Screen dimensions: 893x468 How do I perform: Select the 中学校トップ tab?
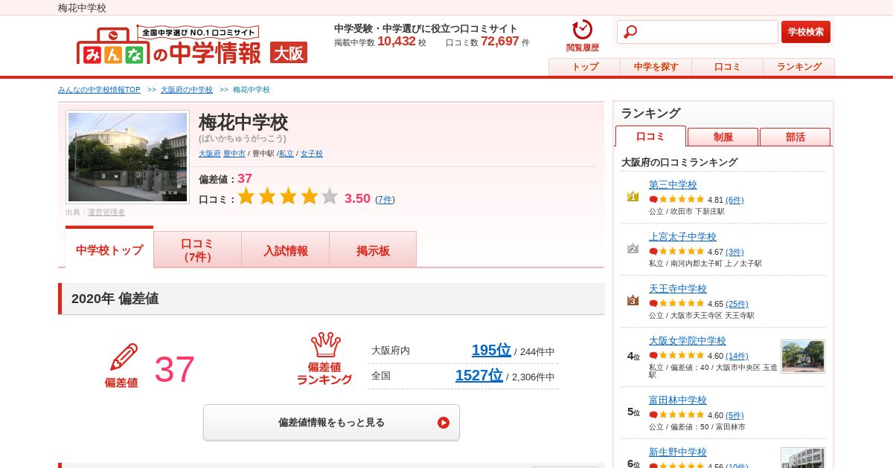coord(109,248)
